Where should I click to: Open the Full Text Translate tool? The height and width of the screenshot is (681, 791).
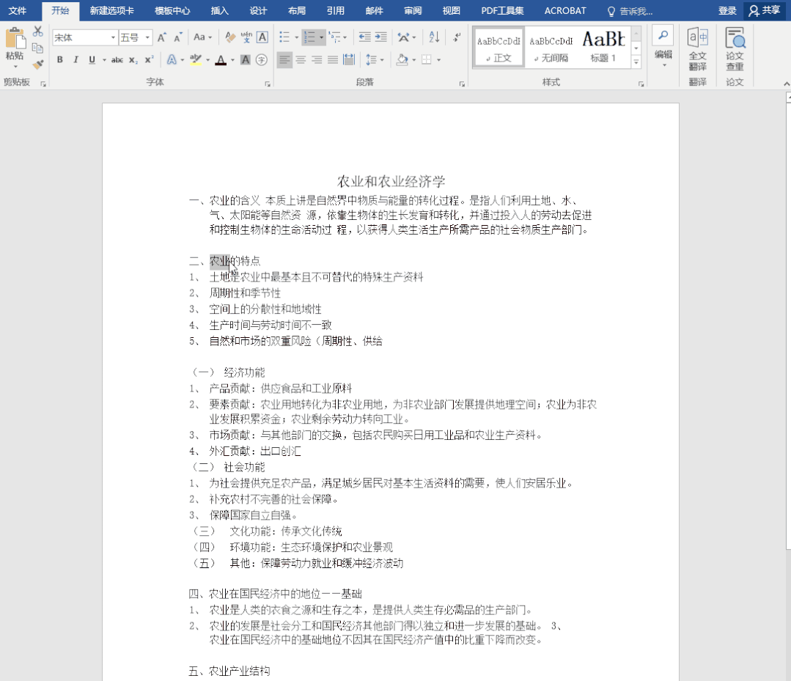tap(698, 49)
